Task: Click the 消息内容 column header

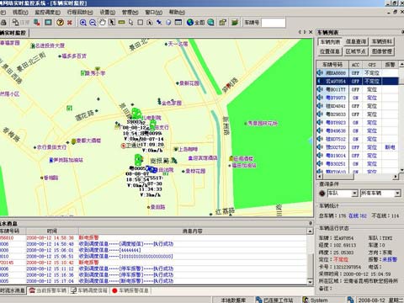Action: click(192, 231)
